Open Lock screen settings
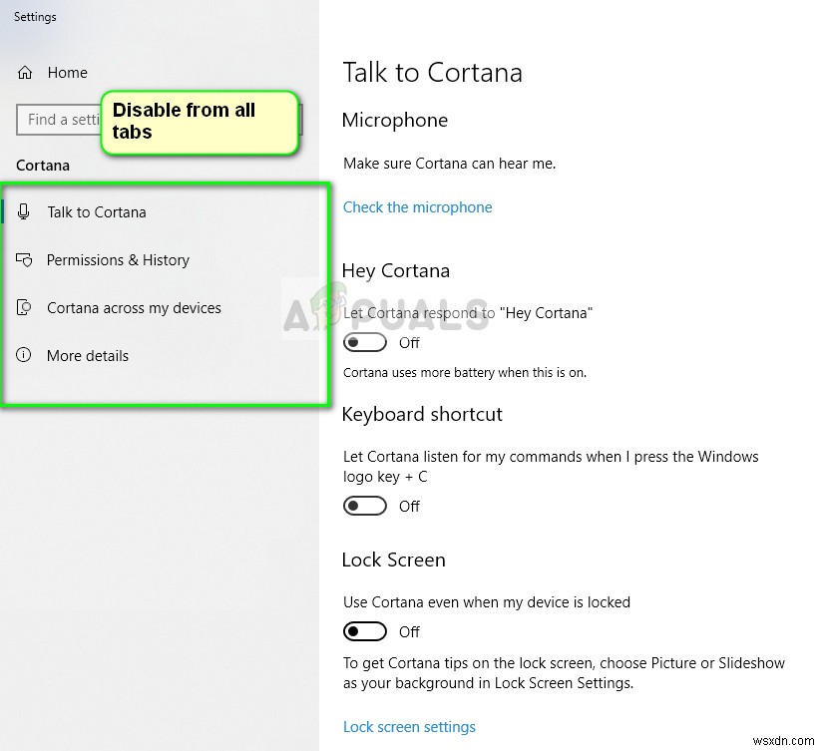The image size is (826, 751). coord(409,726)
